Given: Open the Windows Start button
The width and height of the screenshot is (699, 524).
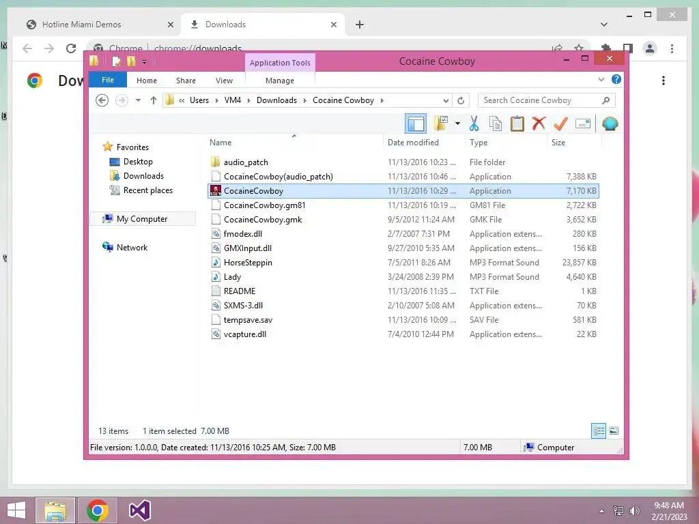Looking at the screenshot, I should 16,510.
